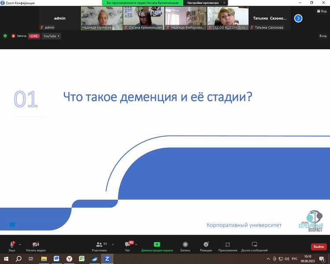
Task: Open the Участники participants panel
Action: click(x=99, y=246)
